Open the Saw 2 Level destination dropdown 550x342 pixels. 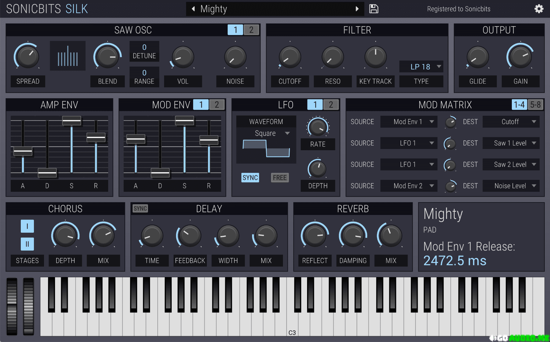511,164
